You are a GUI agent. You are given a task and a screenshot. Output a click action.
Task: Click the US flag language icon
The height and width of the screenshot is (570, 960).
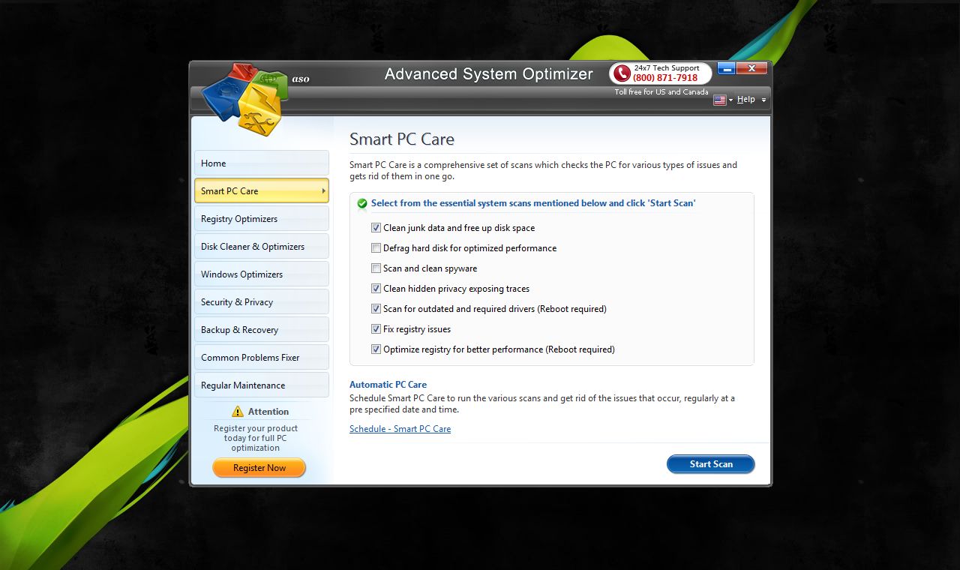(x=720, y=100)
